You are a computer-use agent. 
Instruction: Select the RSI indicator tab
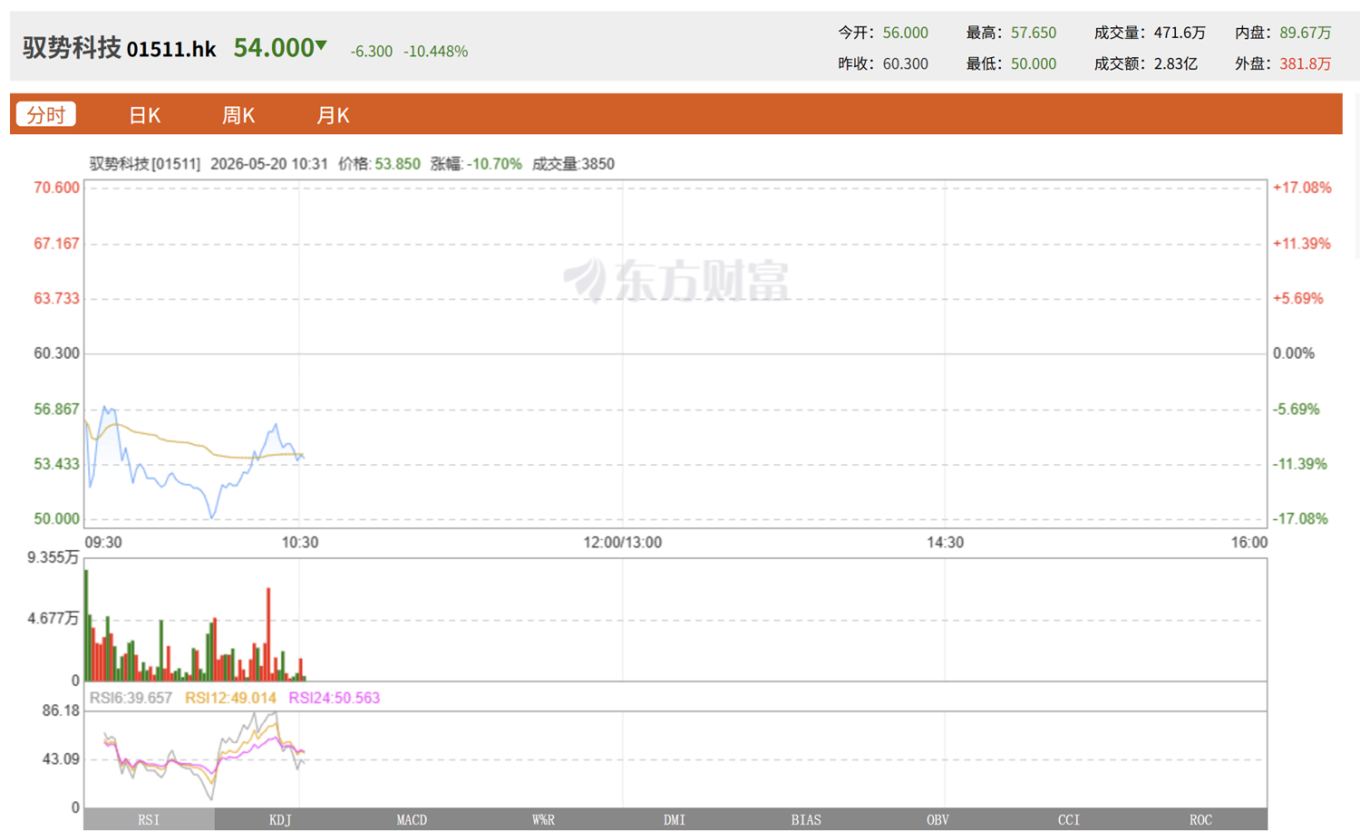tap(149, 819)
